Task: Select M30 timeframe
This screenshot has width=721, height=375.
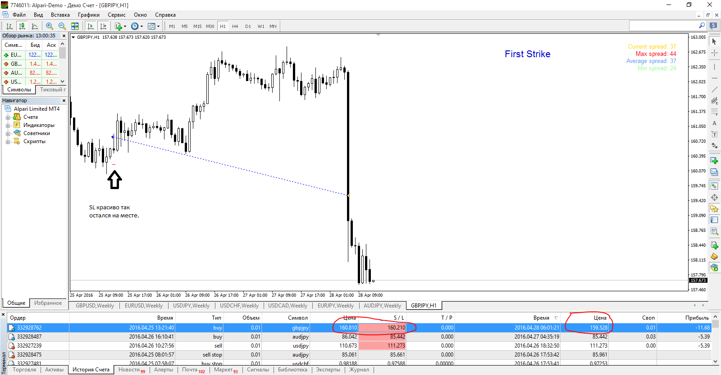Action: click(x=210, y=26)
